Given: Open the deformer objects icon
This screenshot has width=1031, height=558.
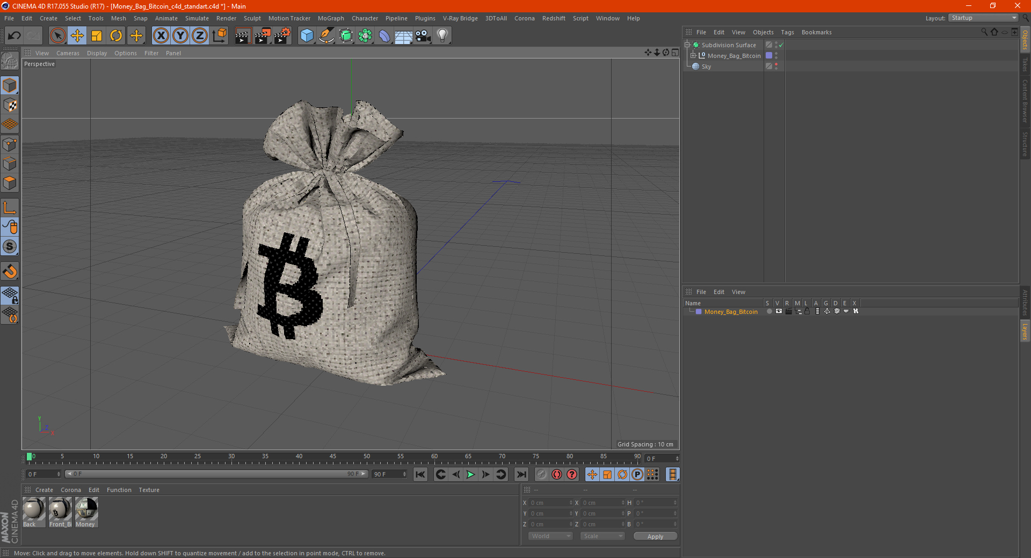Looking at the screenshot, I should [384, 36].
